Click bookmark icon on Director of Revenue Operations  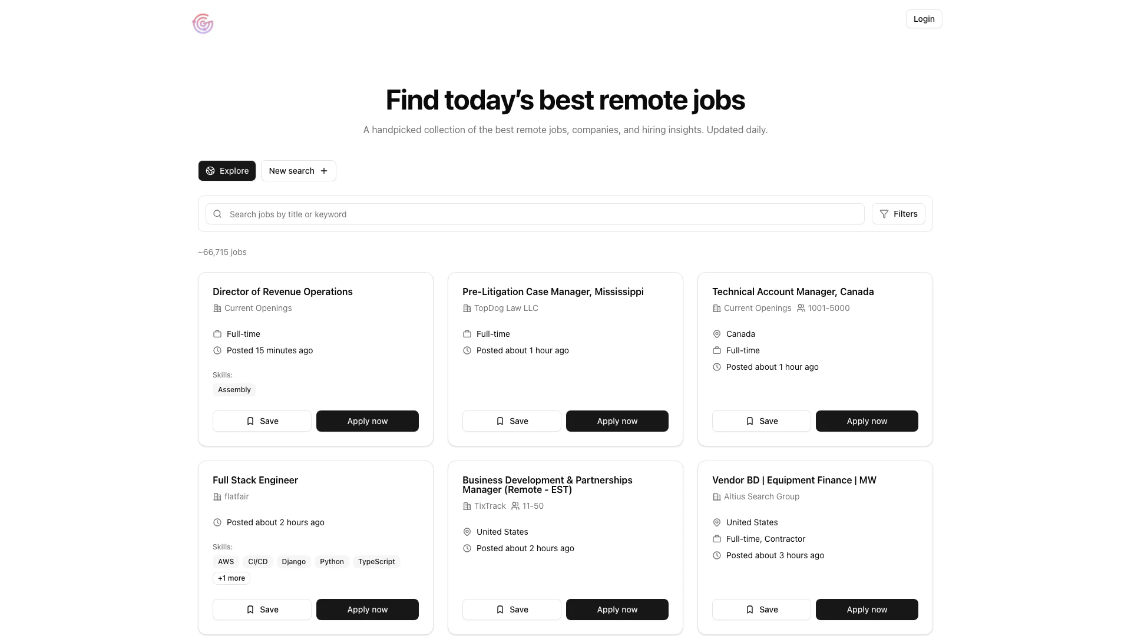click(250, 421)
